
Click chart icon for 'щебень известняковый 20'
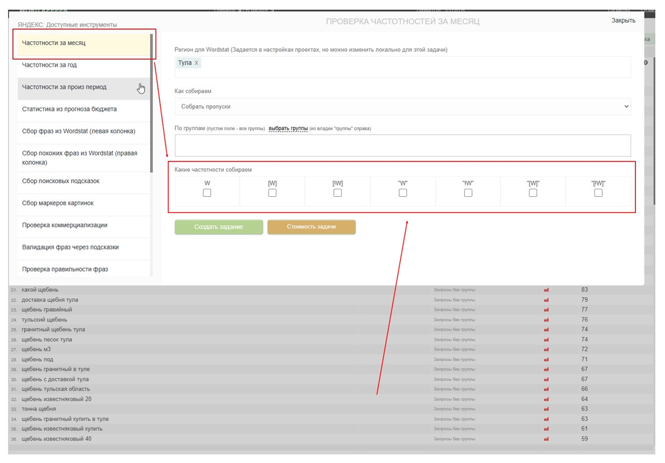click(x=546, y=400)
